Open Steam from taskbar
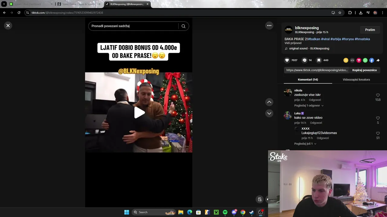The image size is (387, 217). (252, 212)
